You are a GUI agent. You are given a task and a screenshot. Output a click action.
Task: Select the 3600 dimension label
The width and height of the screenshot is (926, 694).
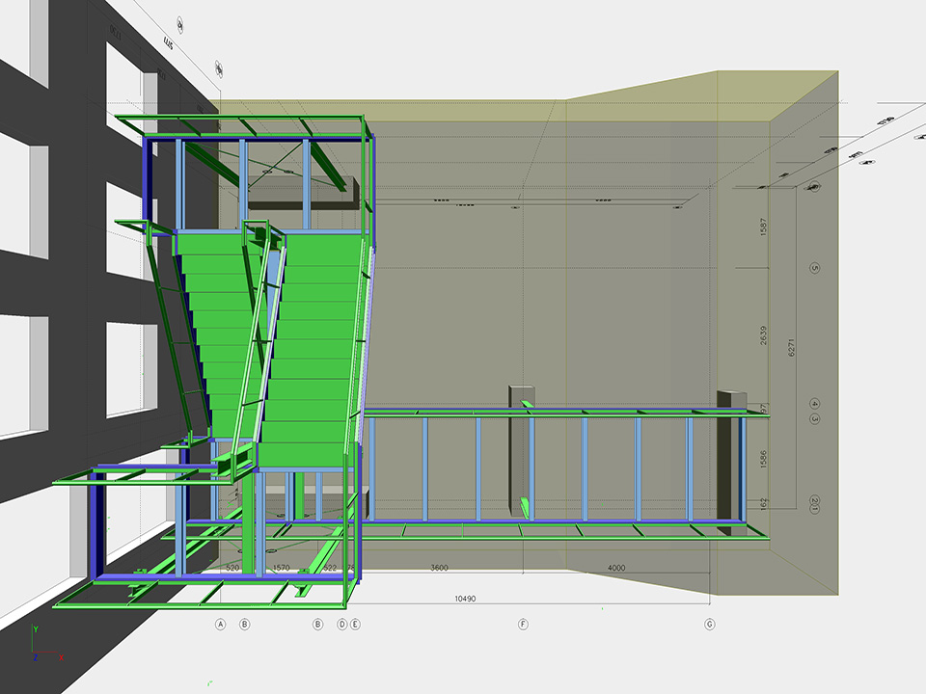438,569
